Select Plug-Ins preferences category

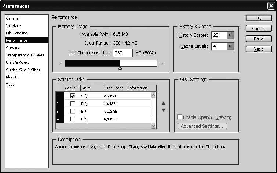coord(13,77)
